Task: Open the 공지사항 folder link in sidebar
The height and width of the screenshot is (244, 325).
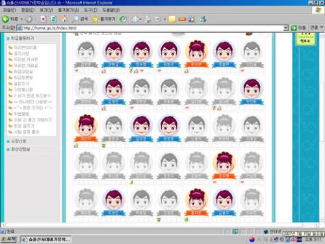Action: click(21, 53)
